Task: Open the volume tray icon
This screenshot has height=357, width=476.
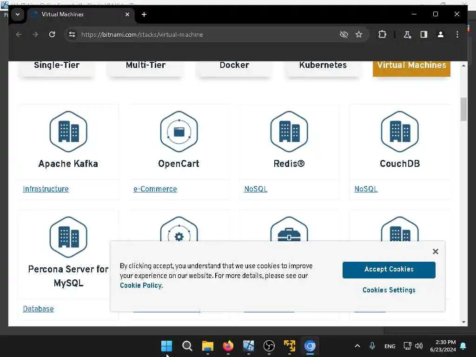Action: pyautogui.click(x=419, y=346)
